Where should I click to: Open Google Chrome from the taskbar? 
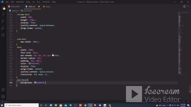point(85,105)
